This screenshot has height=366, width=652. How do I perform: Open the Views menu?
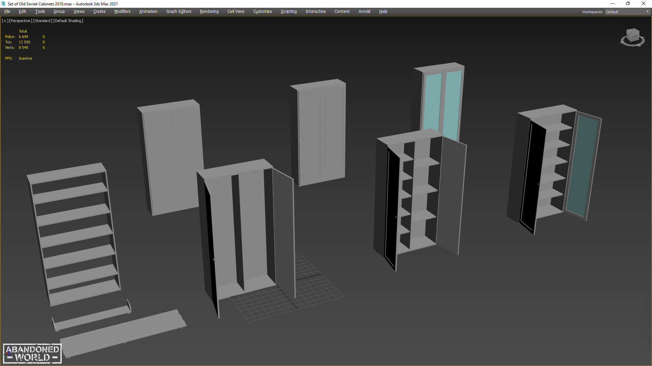coord(79,12)
